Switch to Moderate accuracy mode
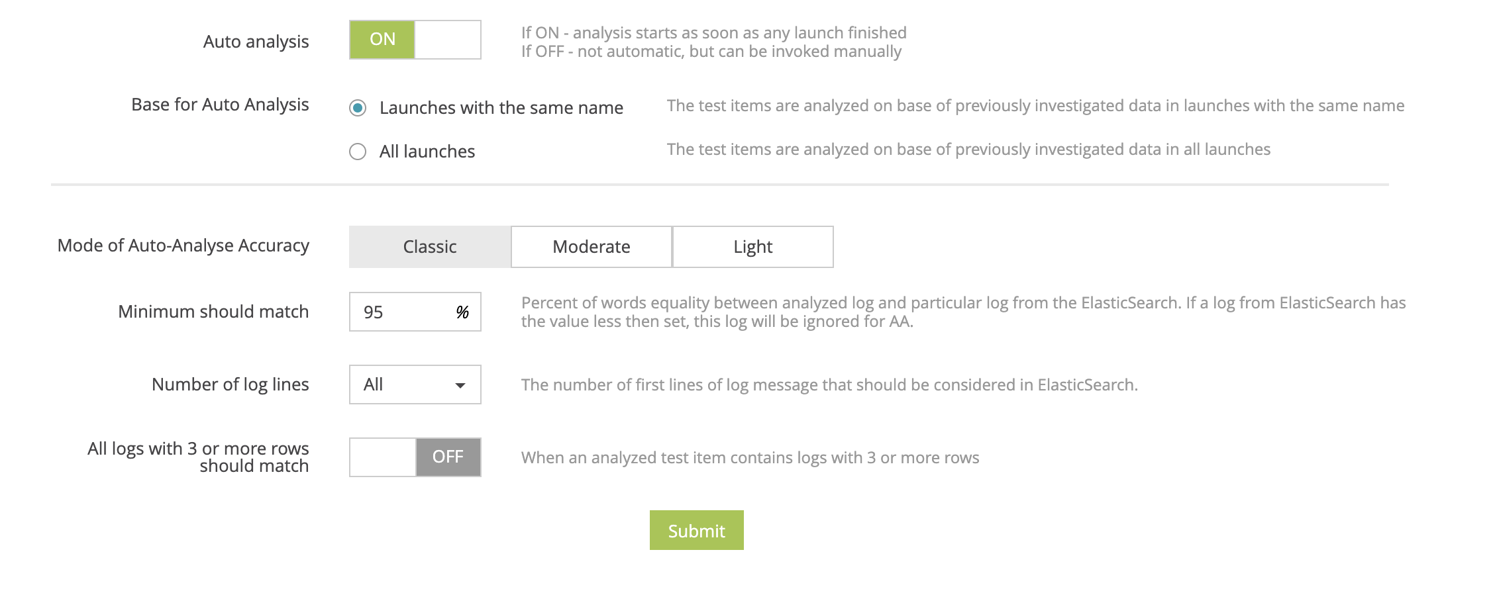This screenshot has height=589, width=1497. [x=590, y=246]
